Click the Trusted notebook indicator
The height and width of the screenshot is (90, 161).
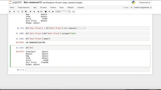(x=126, y=7)
